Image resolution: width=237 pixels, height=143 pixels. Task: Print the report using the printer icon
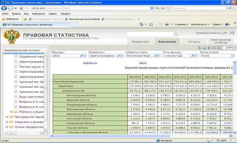[x=204, y=48]
